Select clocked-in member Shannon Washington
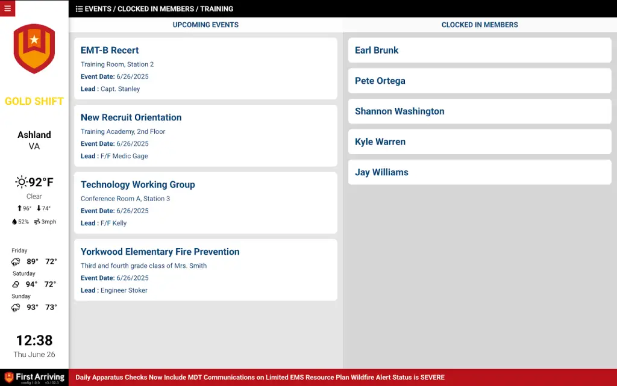Screen dimensions: 617x386 coord(480,111)
